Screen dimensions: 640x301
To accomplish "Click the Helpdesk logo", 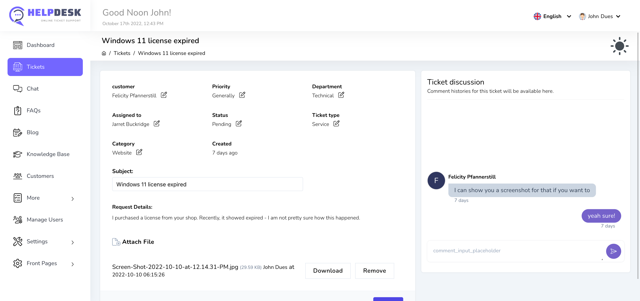I will click(x=45, y=16).
